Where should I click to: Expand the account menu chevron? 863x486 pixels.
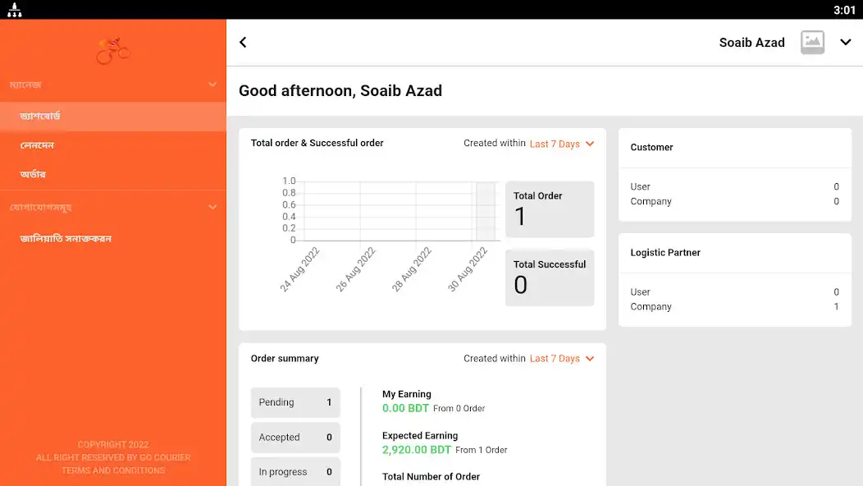[846, 43]
